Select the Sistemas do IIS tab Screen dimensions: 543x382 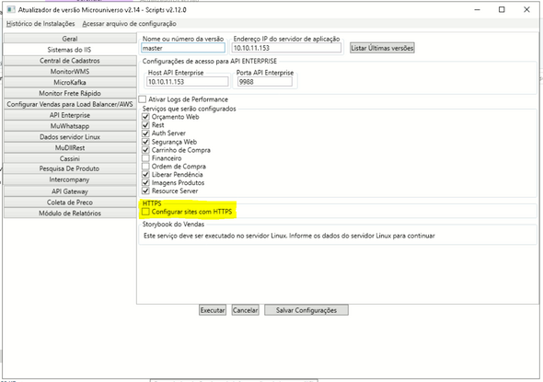(70, 50)
